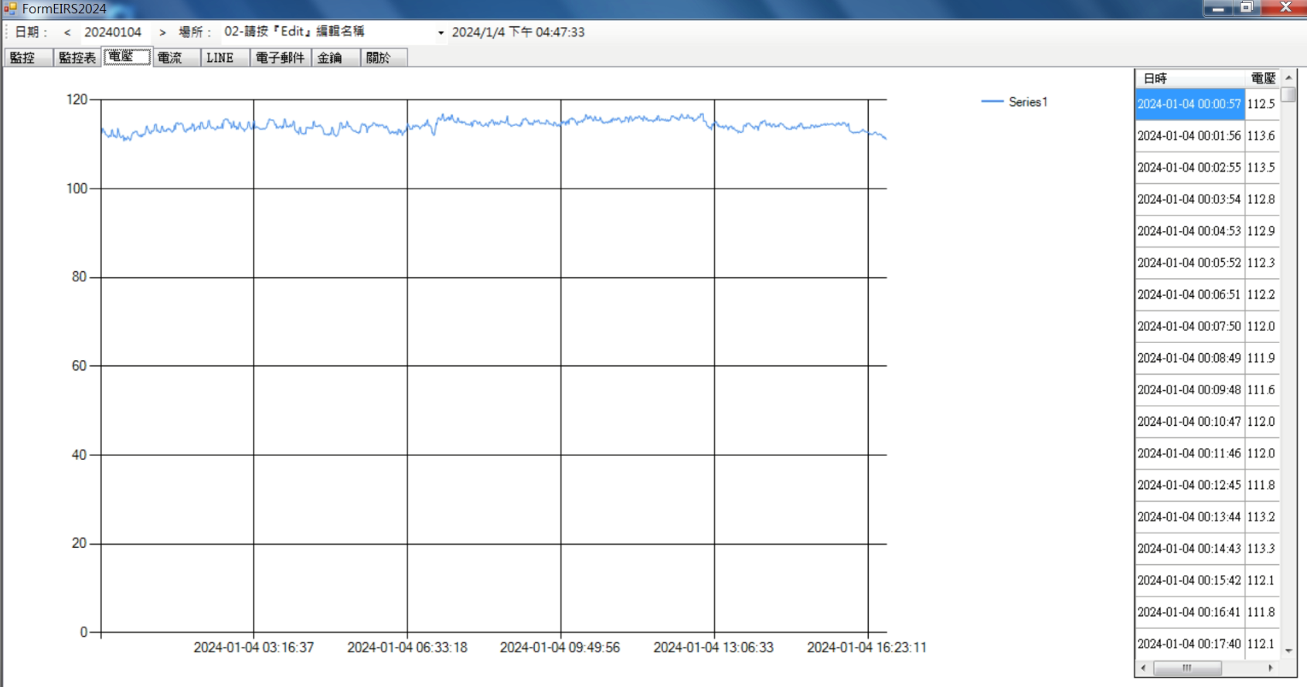Click the Series1 legend line marker
The height and width of the screenshot is (687, 1307).
(x=992, y=102)
